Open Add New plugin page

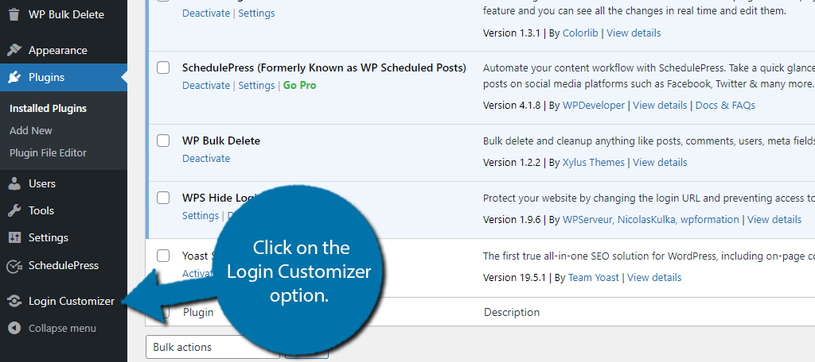tap(31, 131)
